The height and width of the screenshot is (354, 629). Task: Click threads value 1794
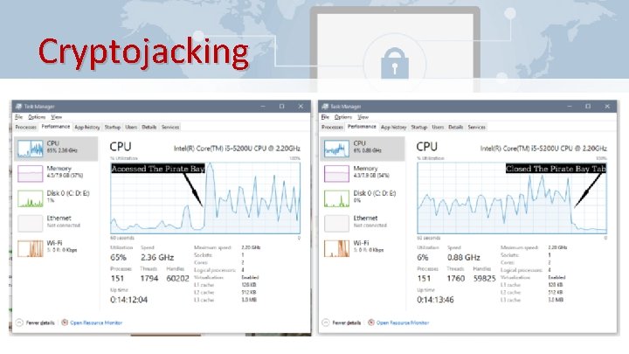tap(149, 279)
